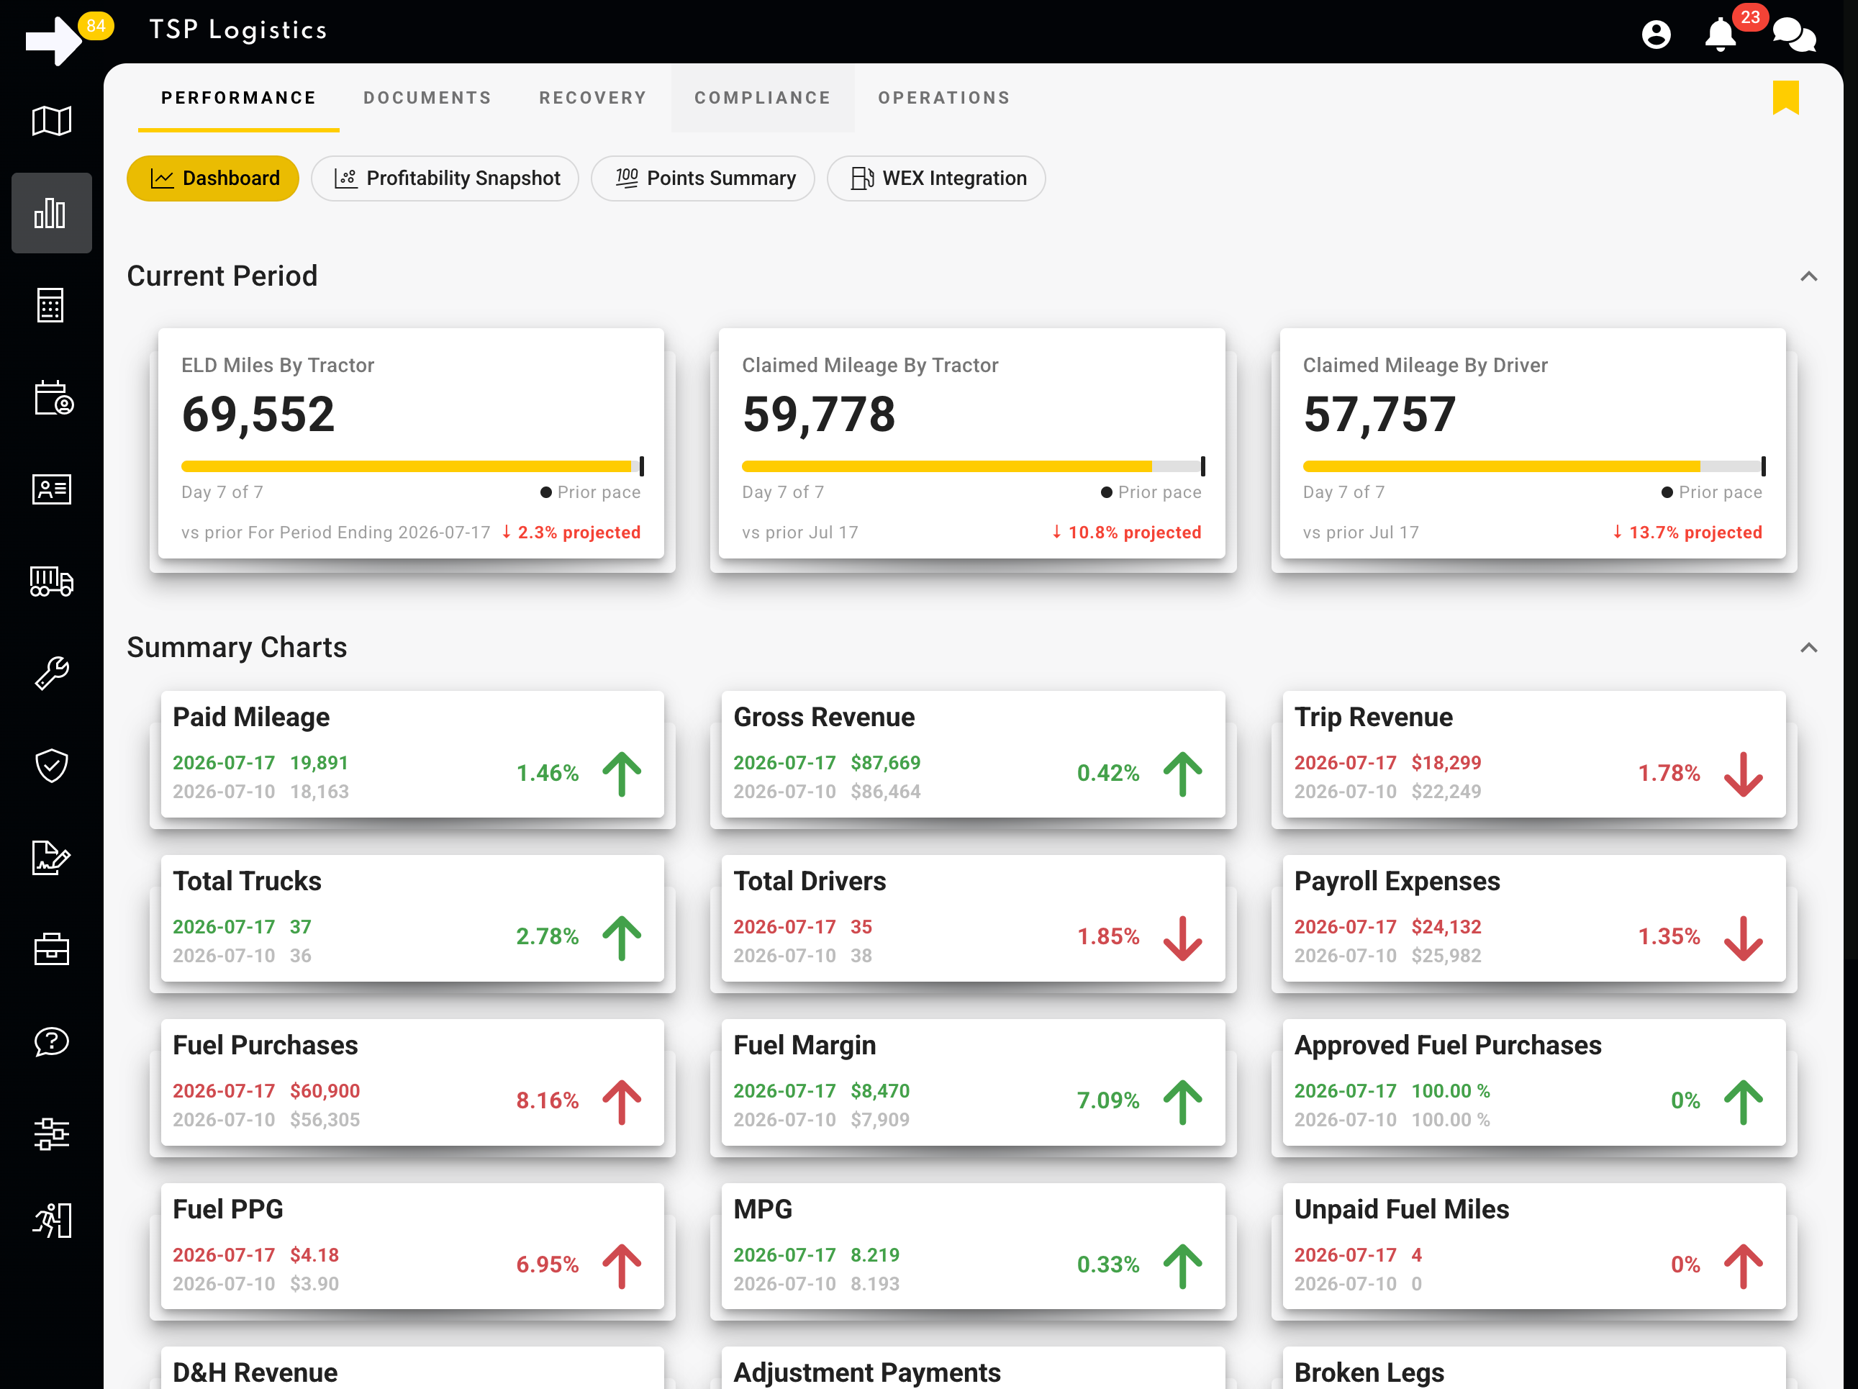Click the 8.16% Fuel Purchases change
Image resolution: width=1858 pixels, height=1389 pixels.
(x=547, y=1101)
